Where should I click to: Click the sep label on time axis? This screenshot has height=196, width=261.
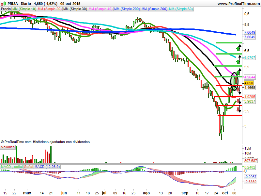click(x=185, y=193)
